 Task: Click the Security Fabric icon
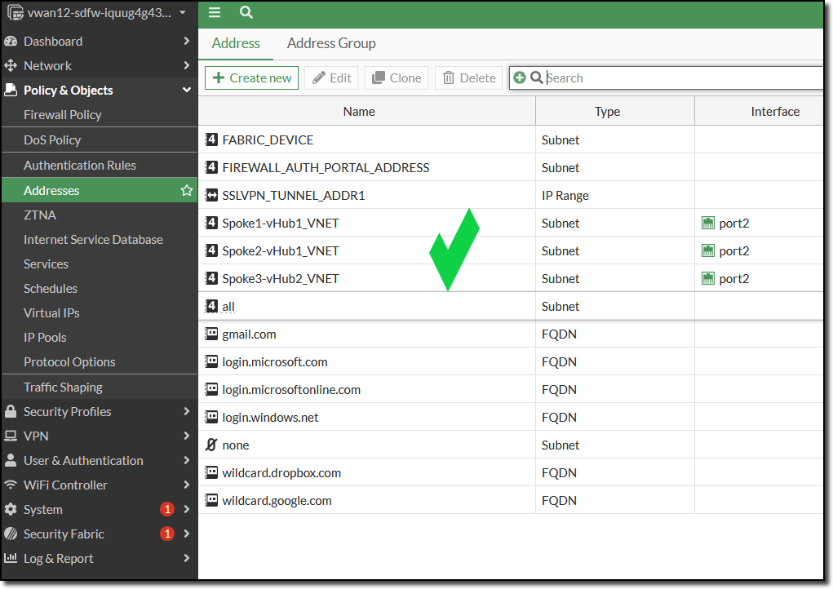11,534
